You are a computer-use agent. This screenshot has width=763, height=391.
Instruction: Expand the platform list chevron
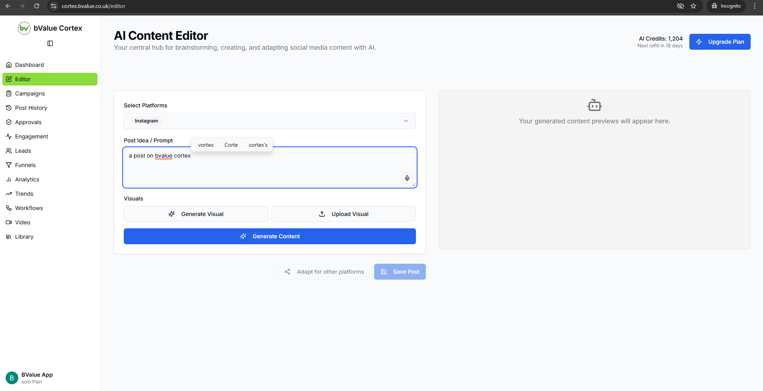406,121
